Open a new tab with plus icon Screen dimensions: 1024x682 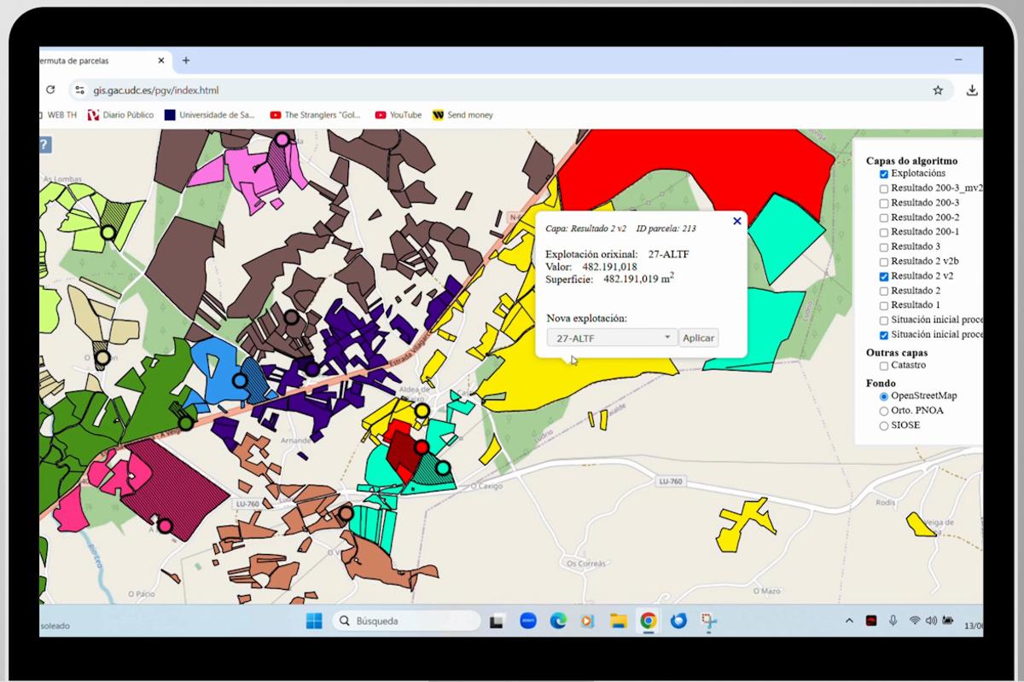click(x=186, y=61)
